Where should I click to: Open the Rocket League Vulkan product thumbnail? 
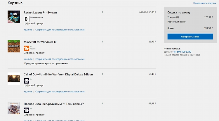pos(14,17)
